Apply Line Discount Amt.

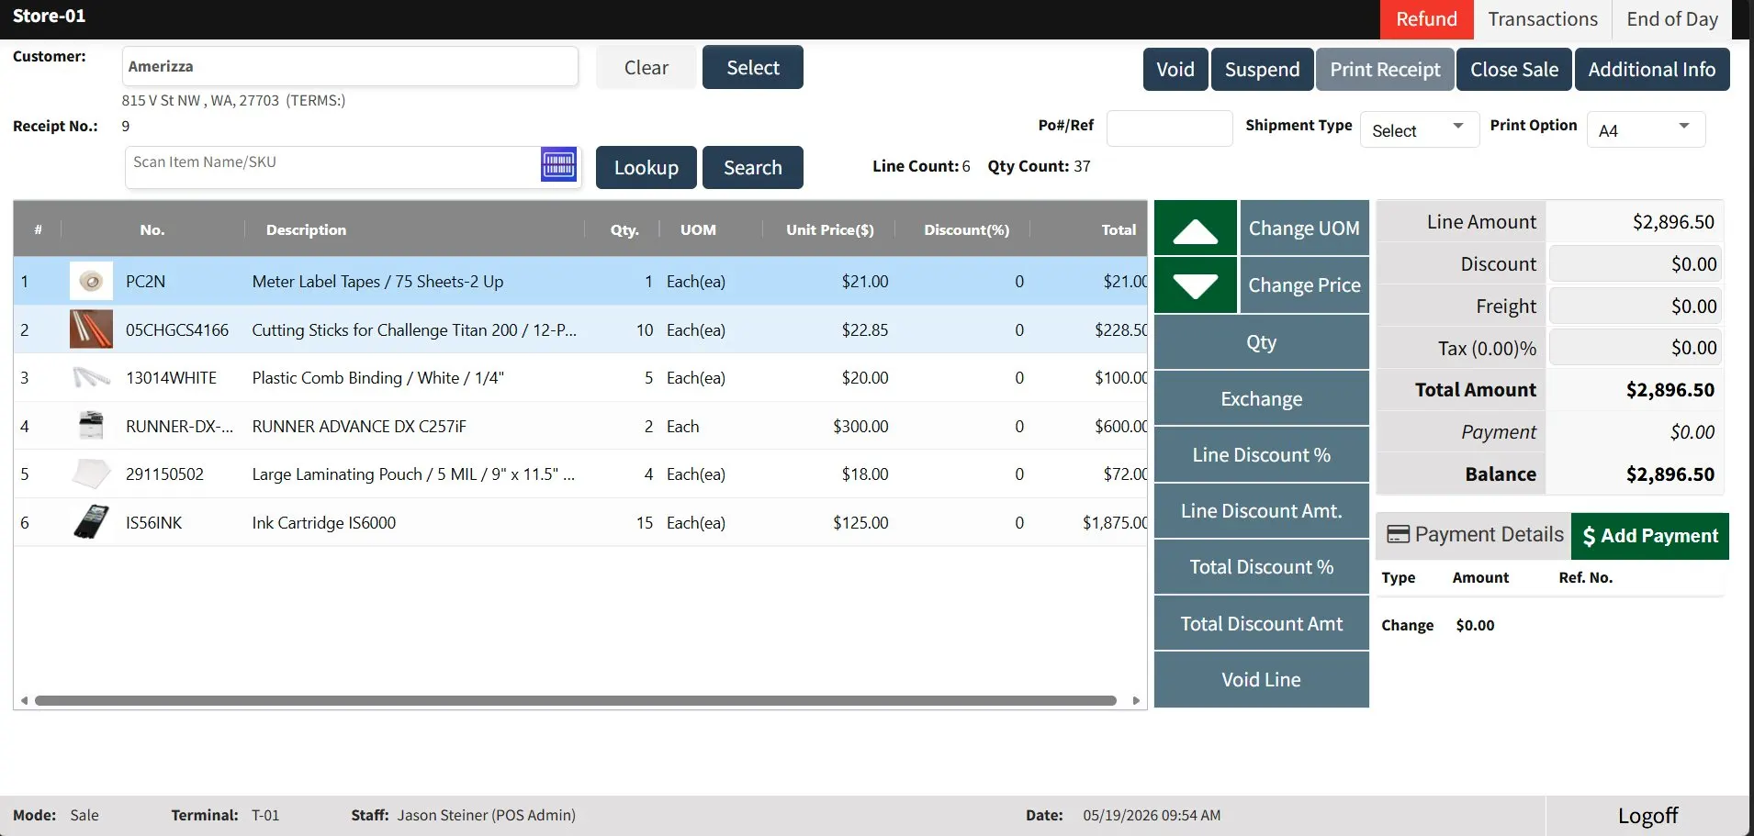tap(1262, 510)
